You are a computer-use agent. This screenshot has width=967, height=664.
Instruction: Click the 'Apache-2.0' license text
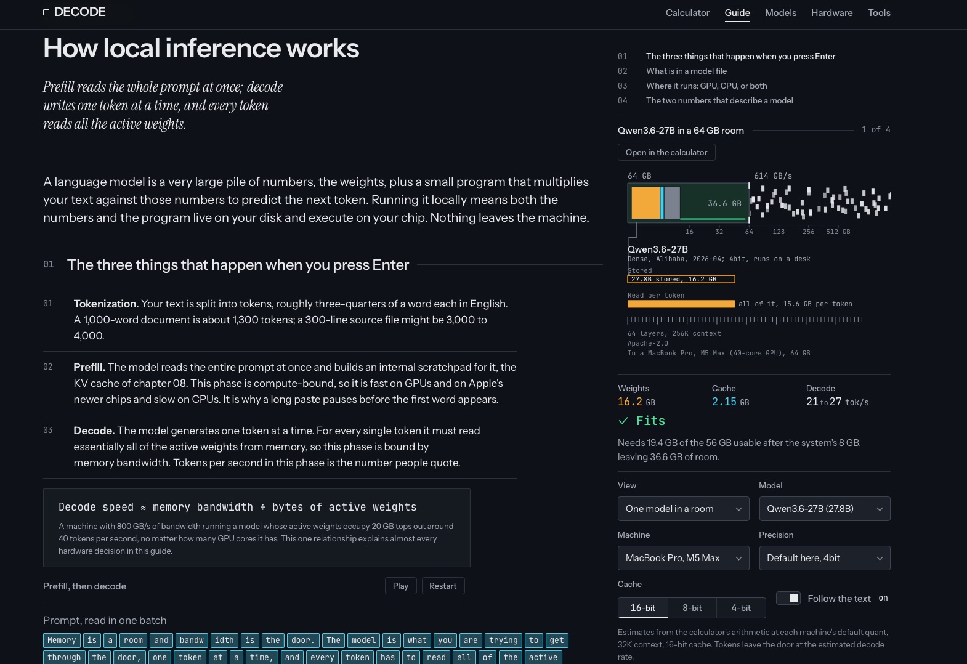[x=648, y=344]
